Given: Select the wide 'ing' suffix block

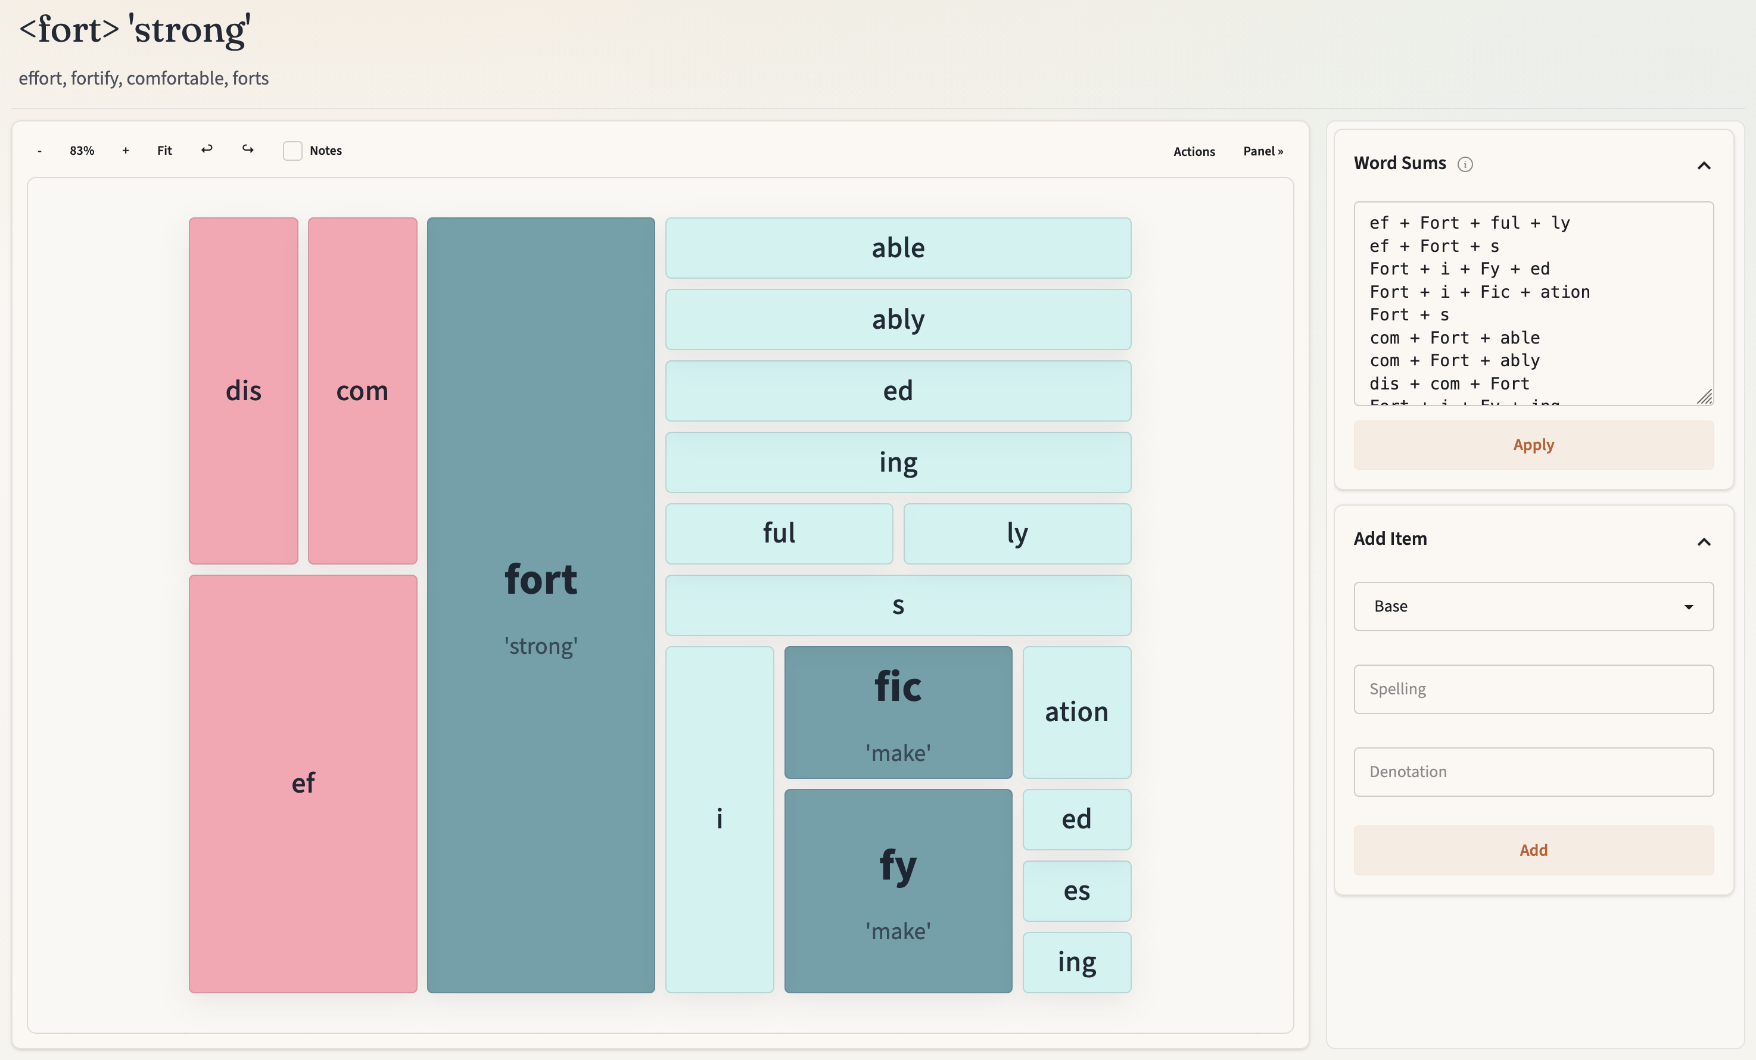Looking at the screenshot, I should pyautogui.click(x=898, y=462).
